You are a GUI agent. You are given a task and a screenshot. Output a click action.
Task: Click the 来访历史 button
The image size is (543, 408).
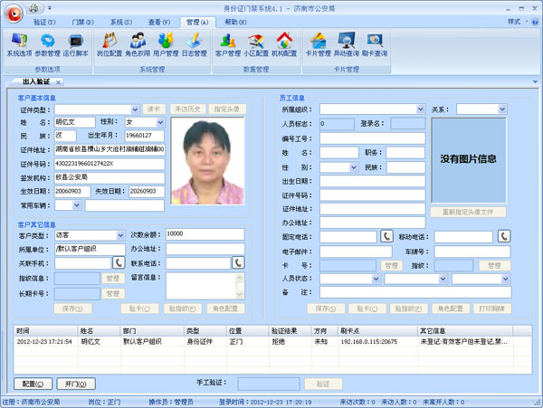click(187, 109)
